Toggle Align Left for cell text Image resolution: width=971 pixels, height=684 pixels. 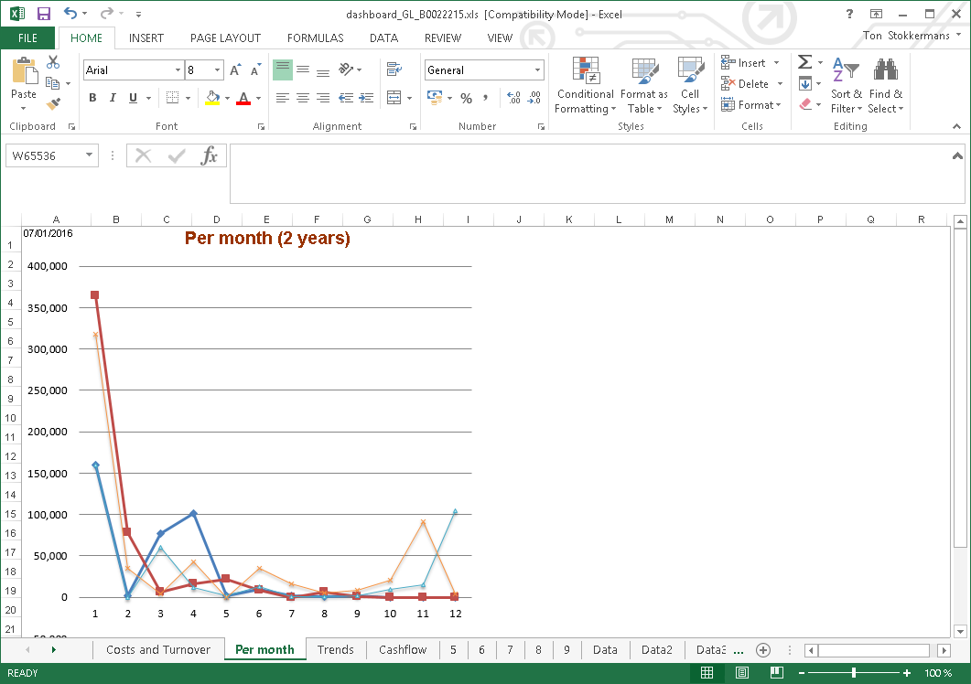283,98
